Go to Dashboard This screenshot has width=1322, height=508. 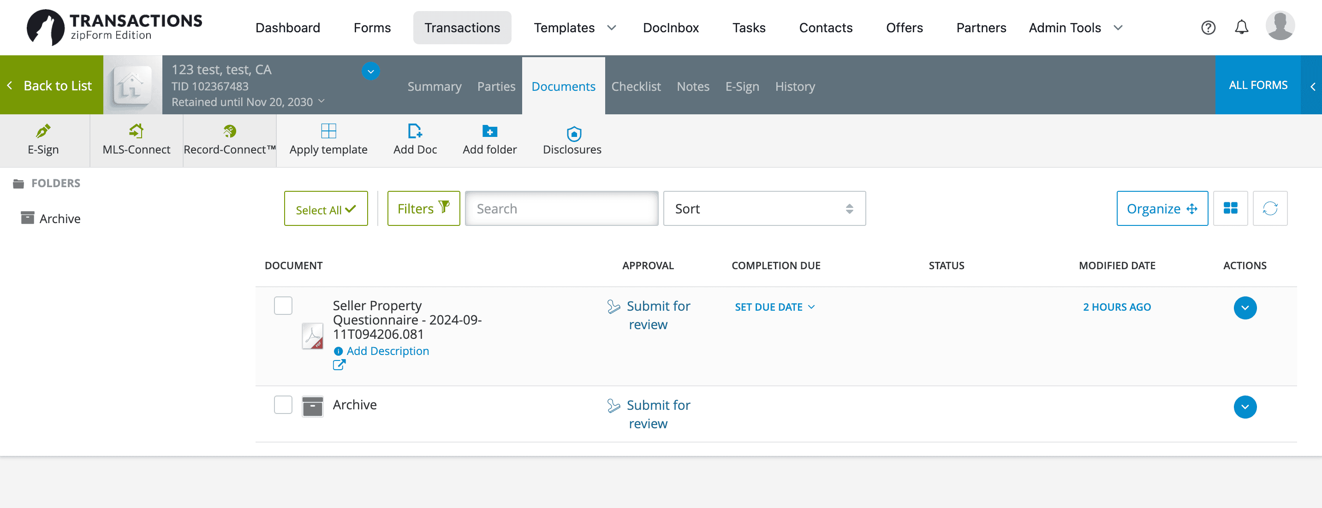click(287, 28)
